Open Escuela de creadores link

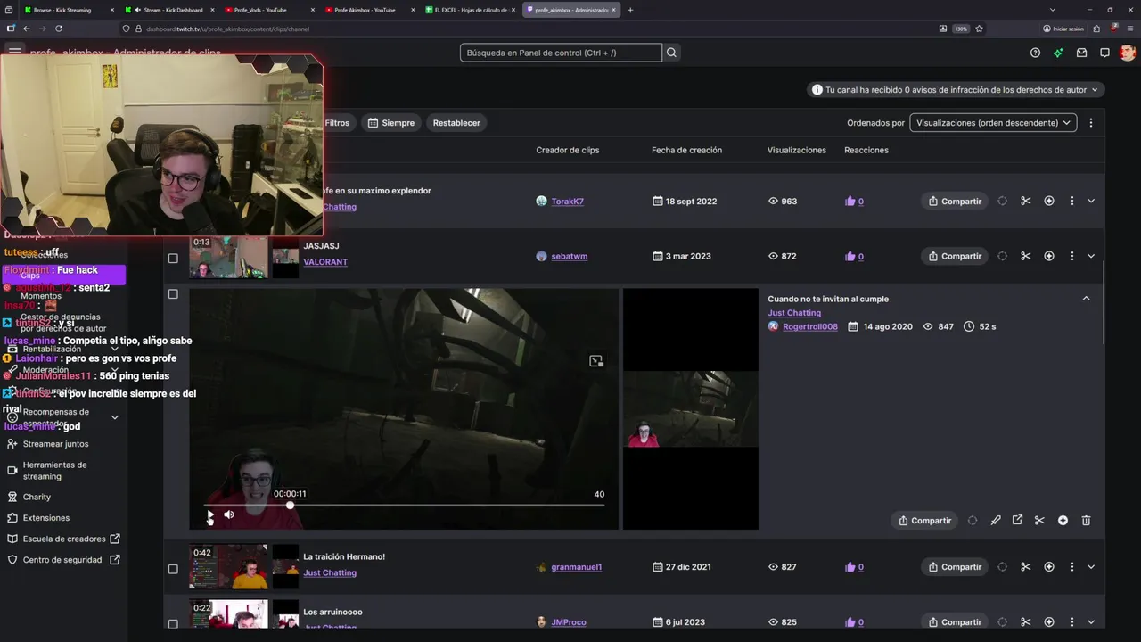tap(64, 539)
